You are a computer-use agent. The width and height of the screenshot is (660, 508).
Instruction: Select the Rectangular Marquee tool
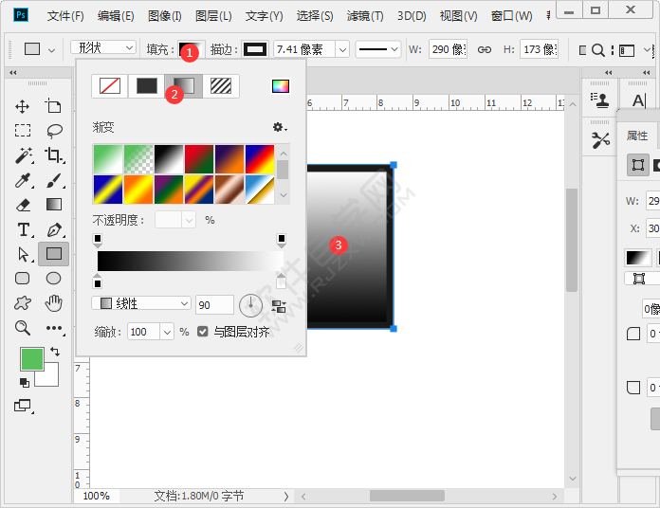pyautogui.click(x=23, y=131)
